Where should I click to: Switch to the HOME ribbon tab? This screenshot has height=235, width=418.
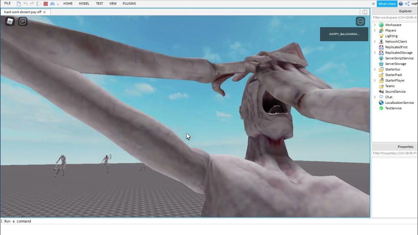click(x=68, y=4)
